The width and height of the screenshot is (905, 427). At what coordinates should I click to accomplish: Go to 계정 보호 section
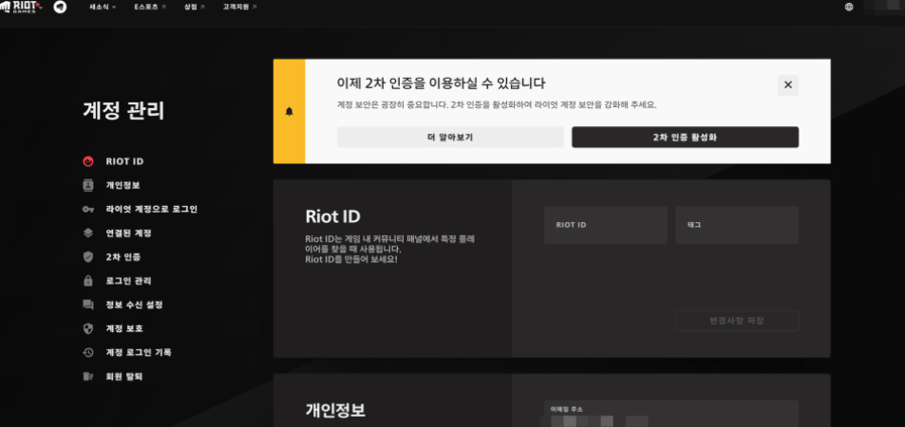click(x=124, y=328)
